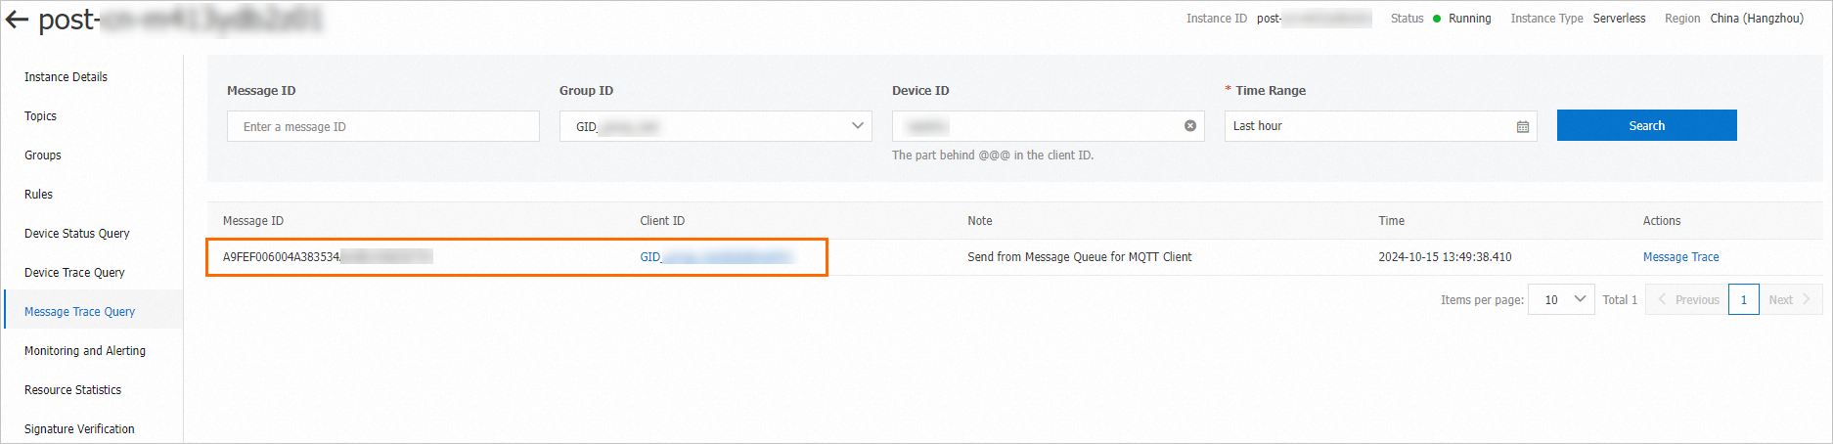Open the Items per page dropdown

(x=1561, y=299)
